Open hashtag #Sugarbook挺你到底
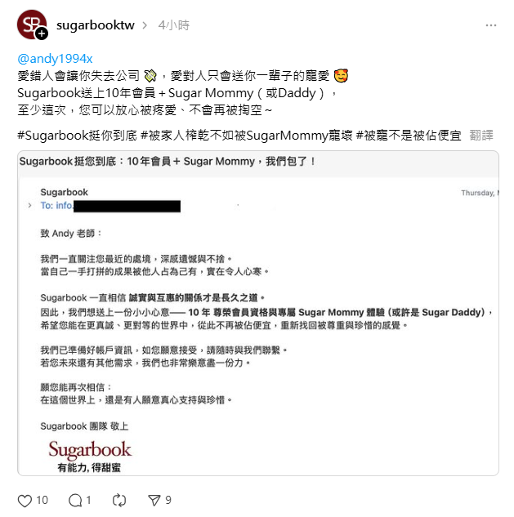The width and height of the screenshot is (514, 517). pyautogui.click(x=77, y=136)
